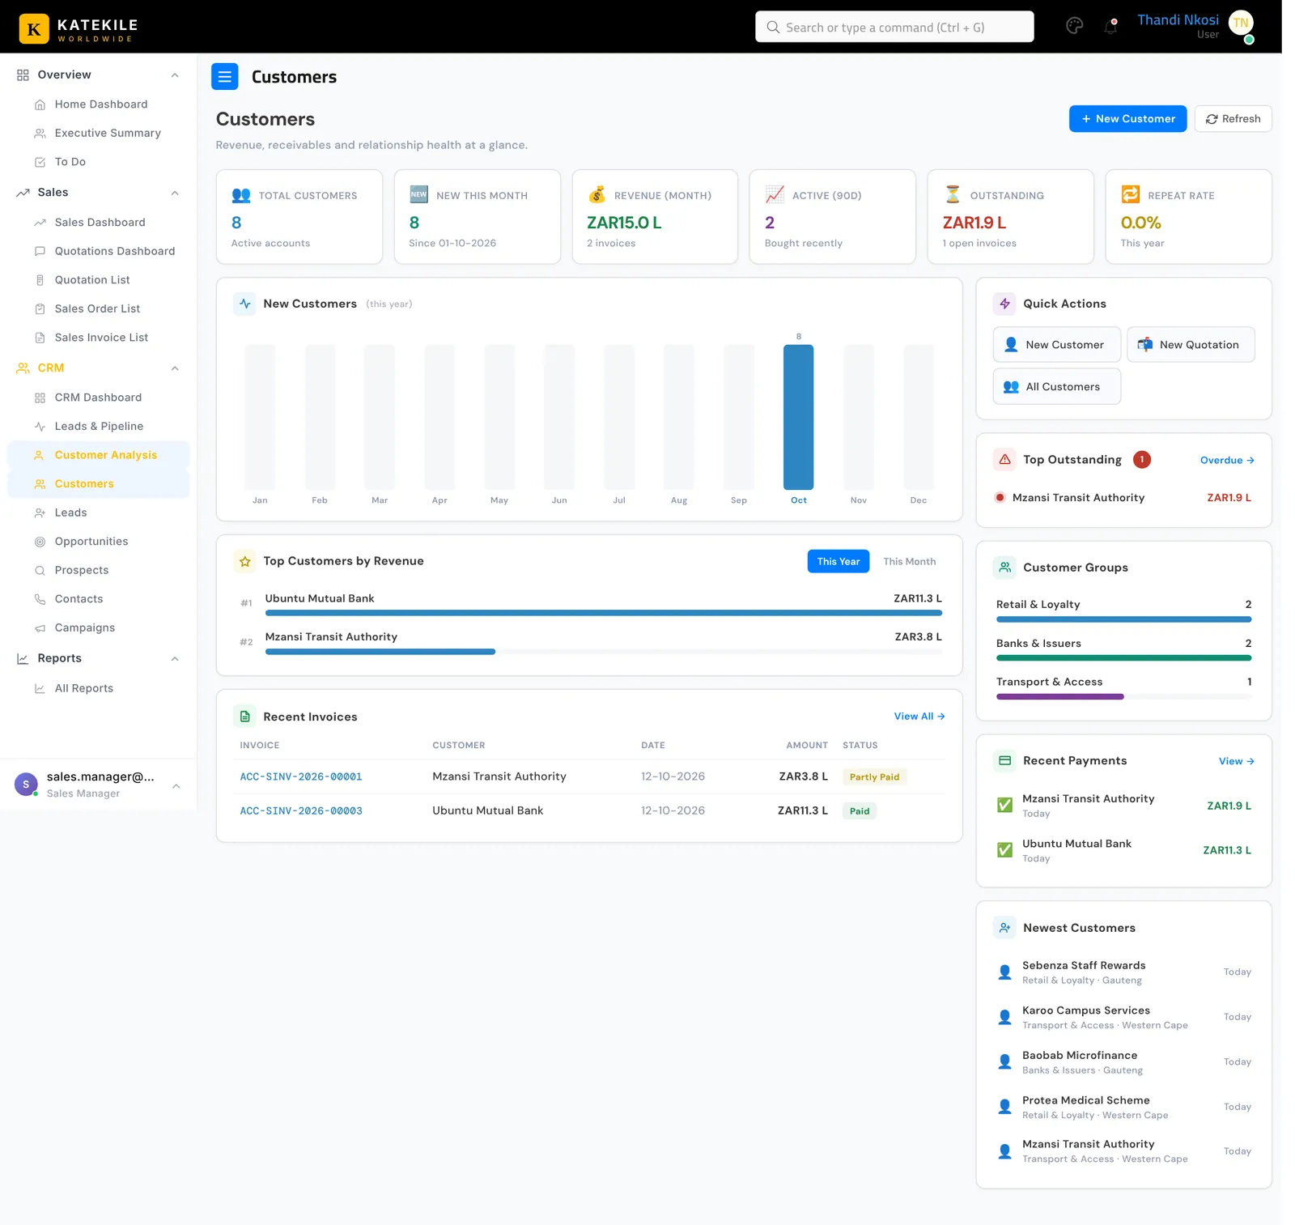Click the blue New Customer button
The image size is (1295, 1225).
coord(1127,119)
